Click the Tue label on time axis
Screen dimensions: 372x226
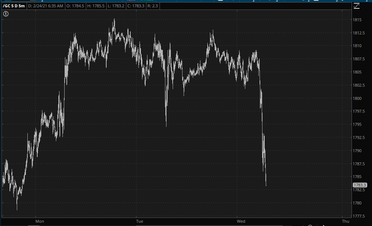point(139,221)
